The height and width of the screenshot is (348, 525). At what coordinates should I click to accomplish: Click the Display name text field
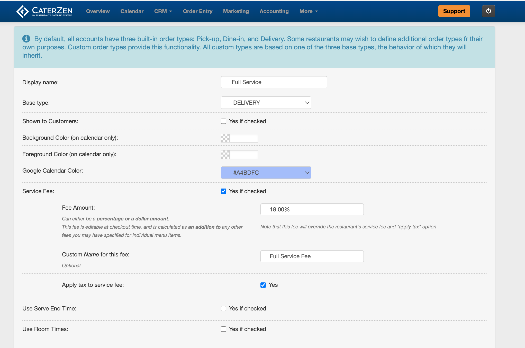[274, 82]
